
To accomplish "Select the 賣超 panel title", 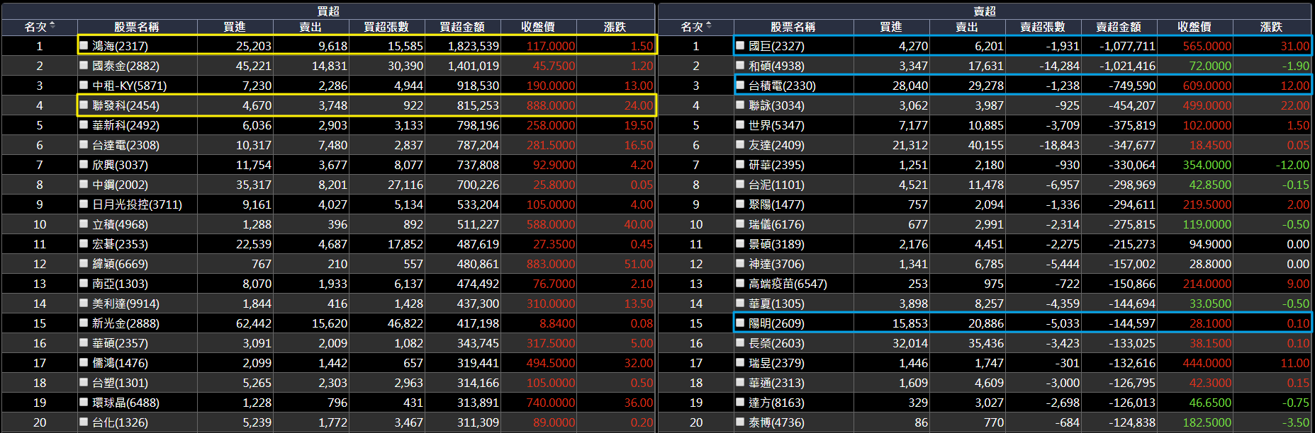I will (x=985, y=11).
